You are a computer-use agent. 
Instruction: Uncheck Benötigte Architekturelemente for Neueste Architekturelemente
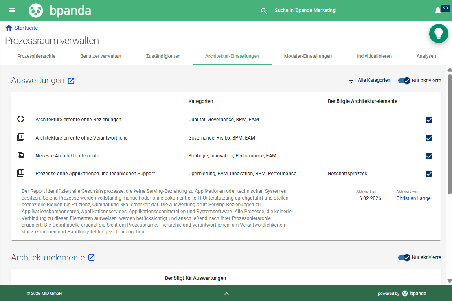click(x=429, y=156)
